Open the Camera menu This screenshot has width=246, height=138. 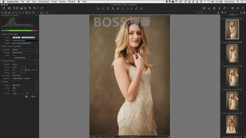point(62,2)
